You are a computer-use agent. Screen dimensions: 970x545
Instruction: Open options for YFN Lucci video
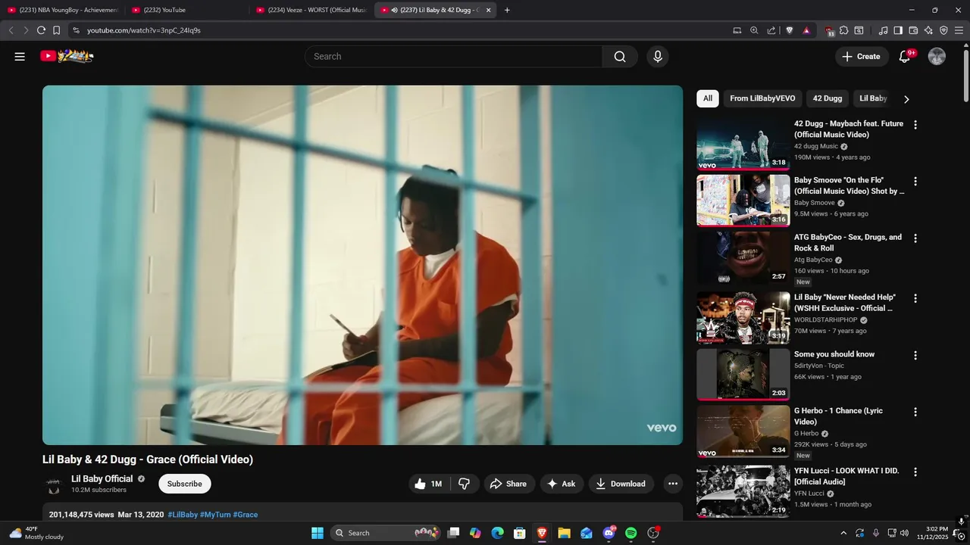pos(915,472)
